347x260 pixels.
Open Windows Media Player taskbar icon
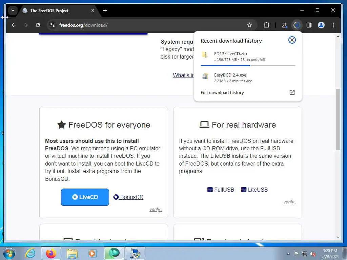93,253
